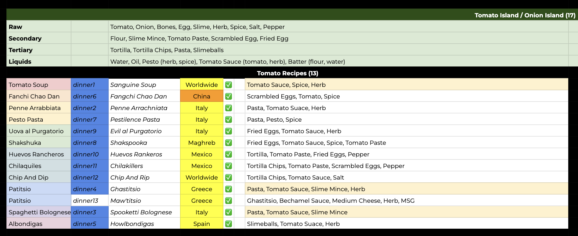578x236 pixels.
Task: Click the Tomato Island / Onion Island header
Action: 525,15
